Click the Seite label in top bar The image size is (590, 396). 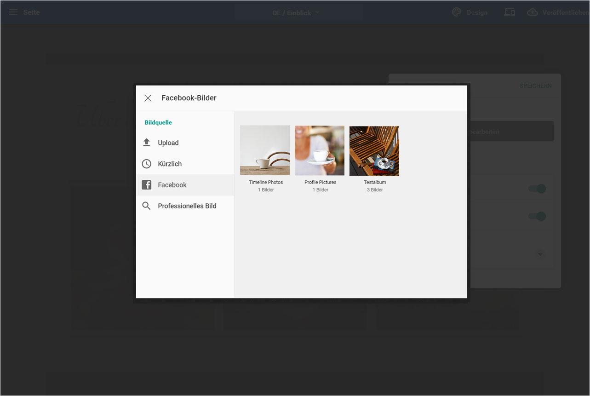(32, 12)
